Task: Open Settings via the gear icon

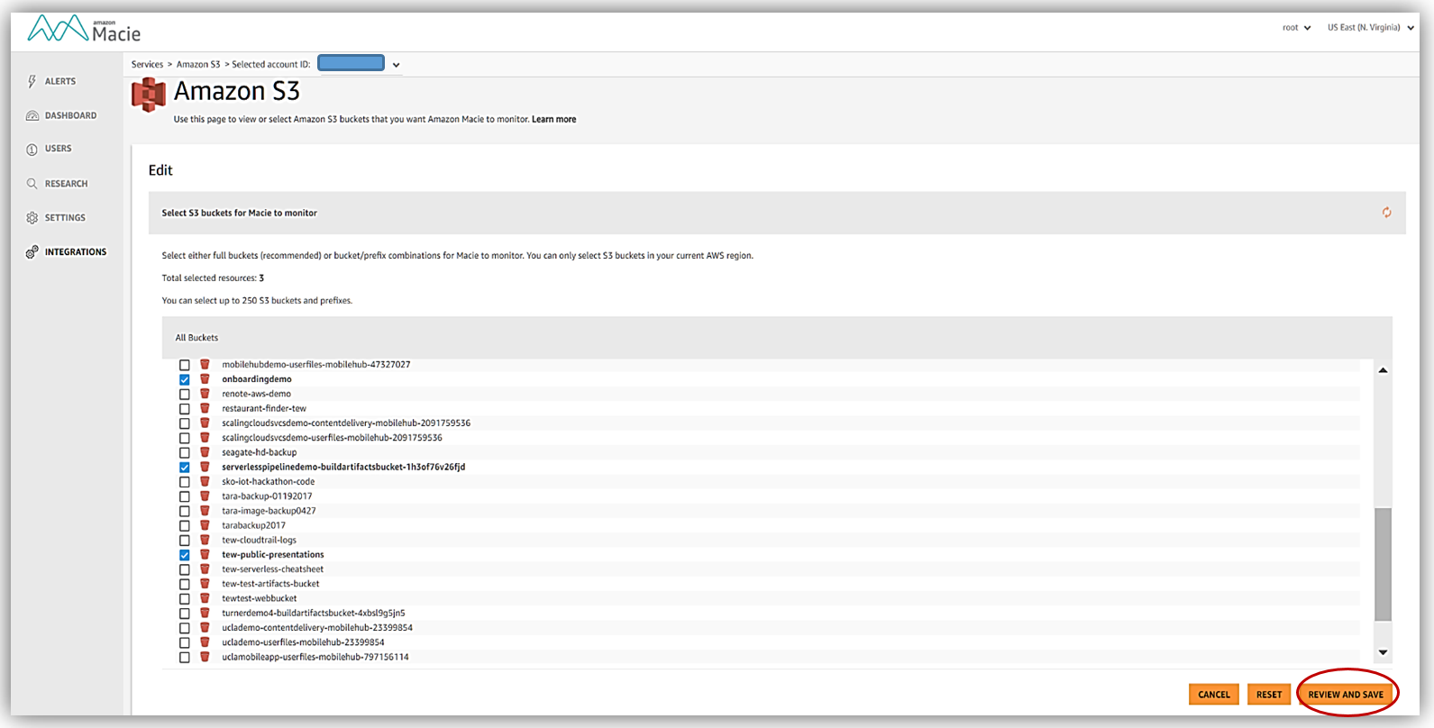Action: tap(32, 218)
